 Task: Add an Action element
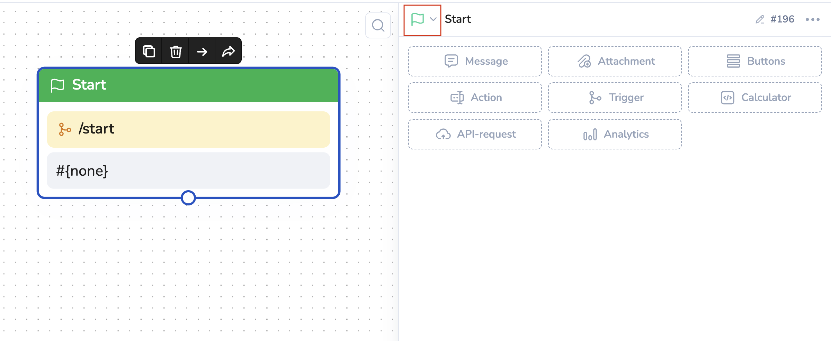tap(475, 98)
